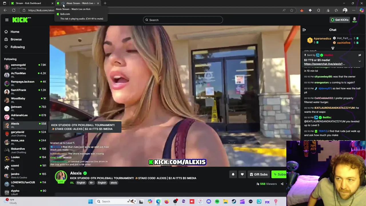Open Edge settings and more menu
Image resolution: width=366 pixels, height=206 pixels.
coord(354,10)
